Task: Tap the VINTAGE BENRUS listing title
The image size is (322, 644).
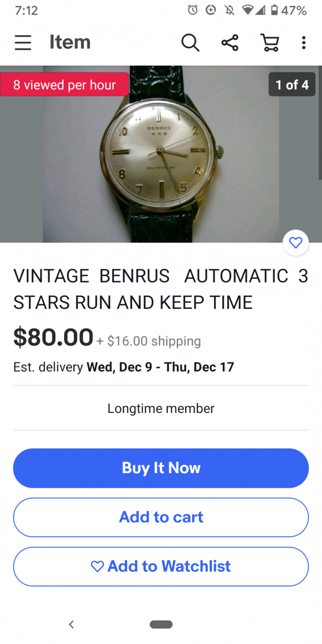Action: click(x=161, y=289)
